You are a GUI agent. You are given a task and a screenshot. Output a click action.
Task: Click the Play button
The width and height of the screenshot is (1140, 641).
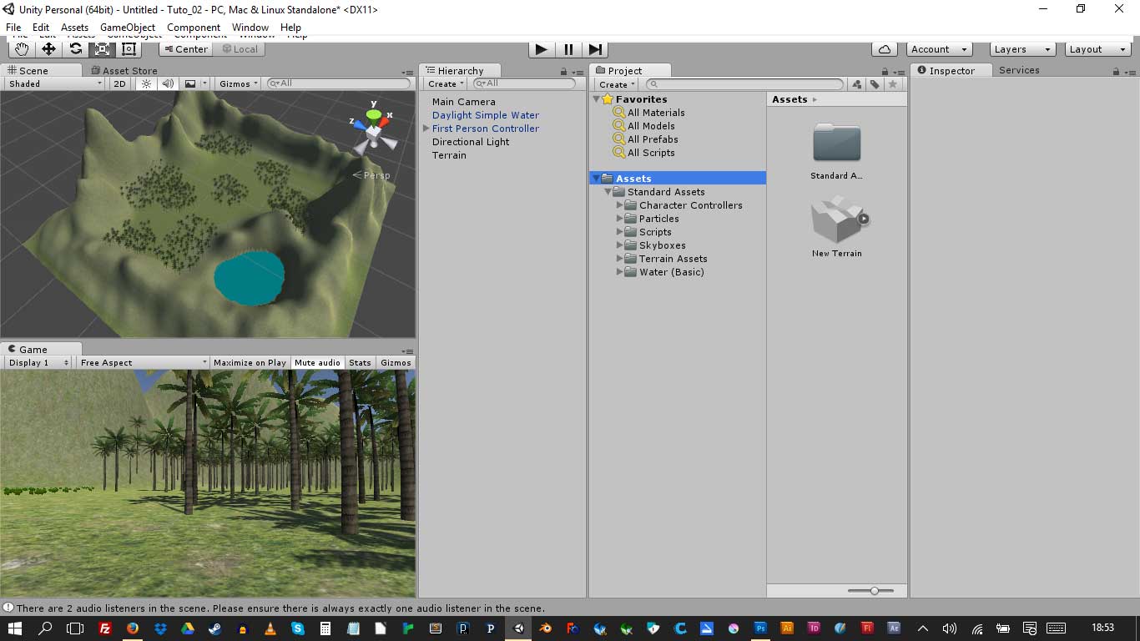[x=541, y=49]
